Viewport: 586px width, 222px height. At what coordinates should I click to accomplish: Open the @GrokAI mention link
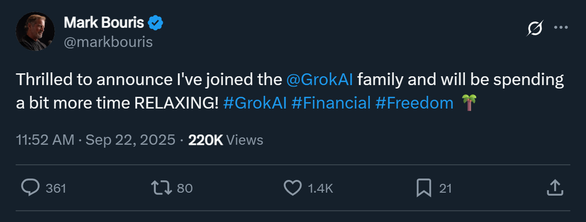pos(319,80)
